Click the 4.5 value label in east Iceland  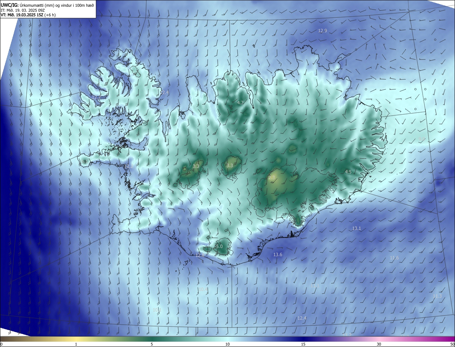pos(348,172)
